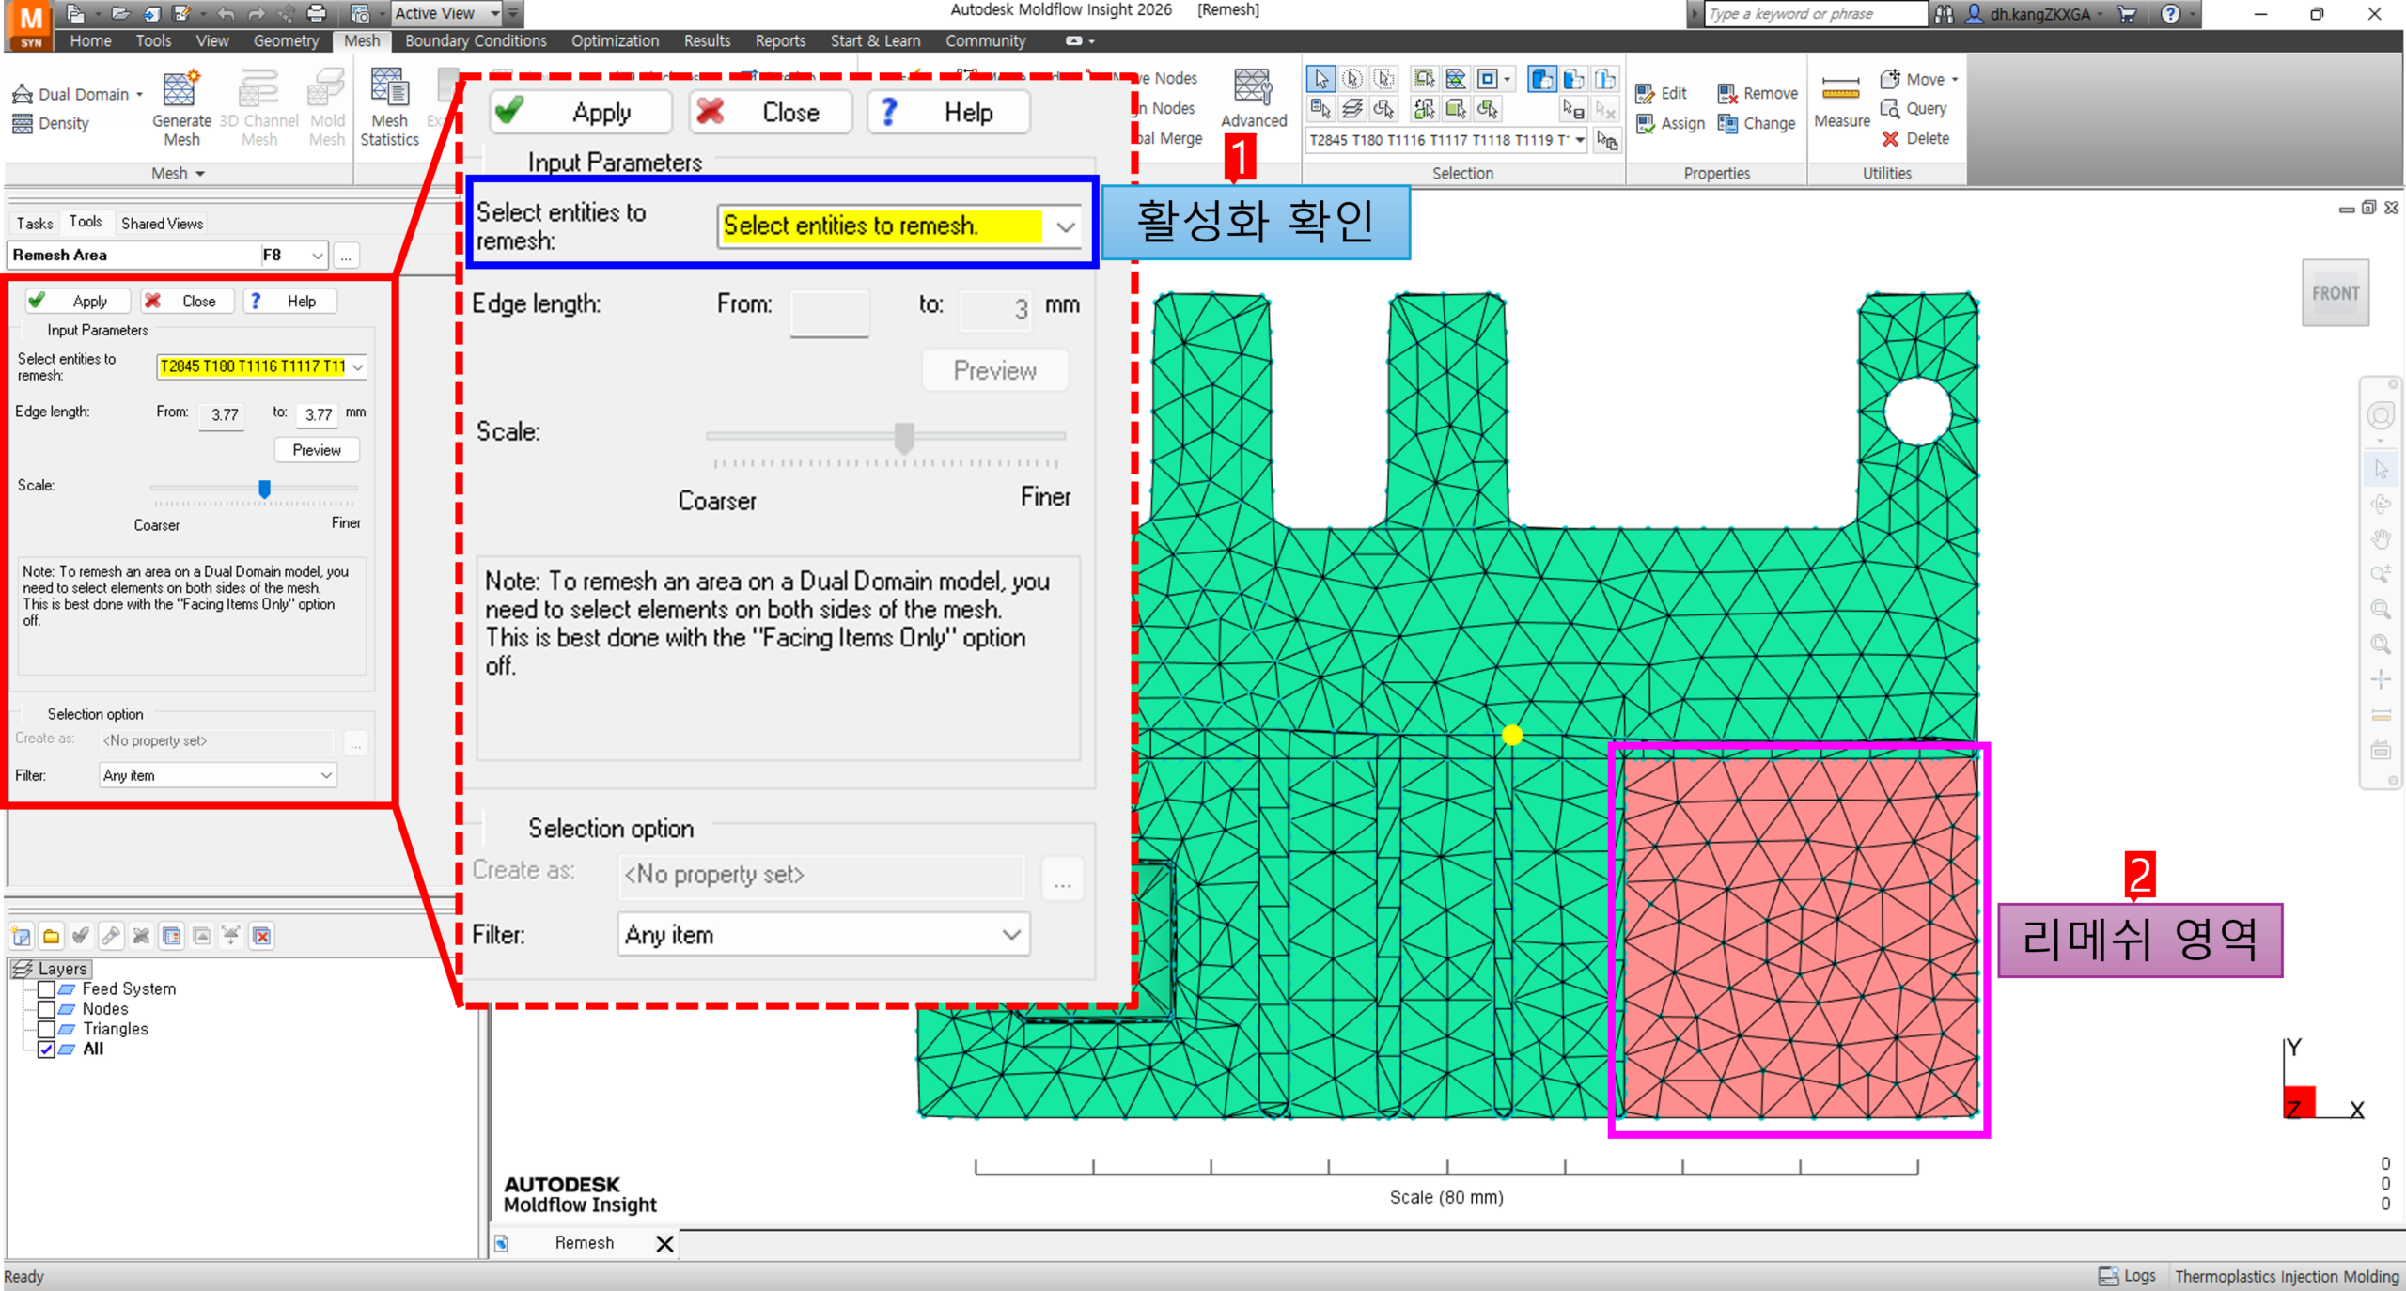Click the select-by-layer stack icon
The width and height of the screenshot is (2406, 1291).
click(x=1352, y=109)
